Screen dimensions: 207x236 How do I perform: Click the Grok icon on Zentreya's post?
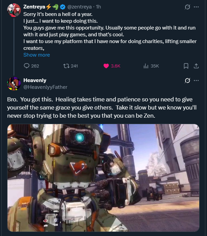point(186,7)
